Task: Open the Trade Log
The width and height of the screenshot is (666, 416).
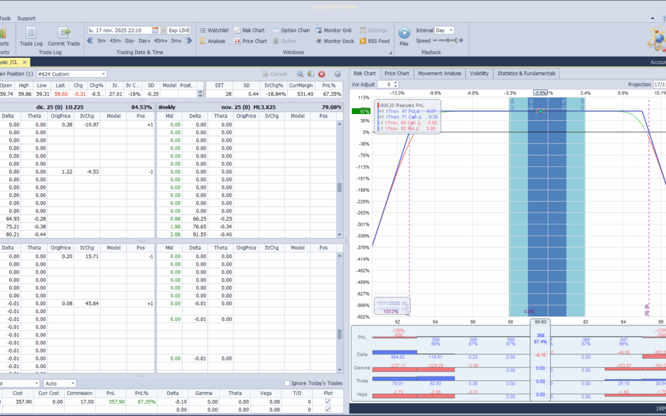Action: tap(31, 36)
